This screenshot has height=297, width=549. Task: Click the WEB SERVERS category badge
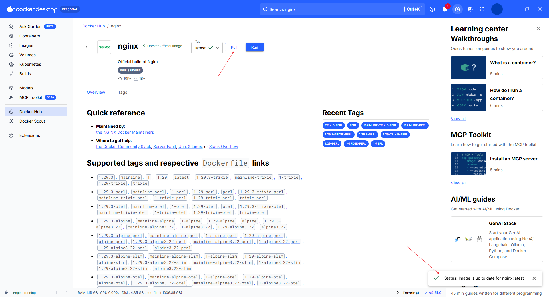[130, 70]
